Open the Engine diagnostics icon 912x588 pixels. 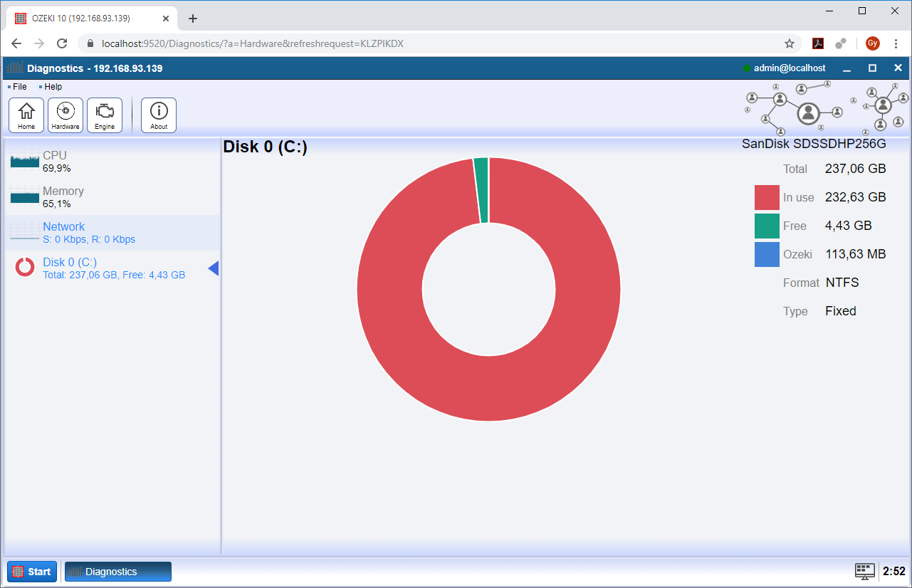(105, 115)
